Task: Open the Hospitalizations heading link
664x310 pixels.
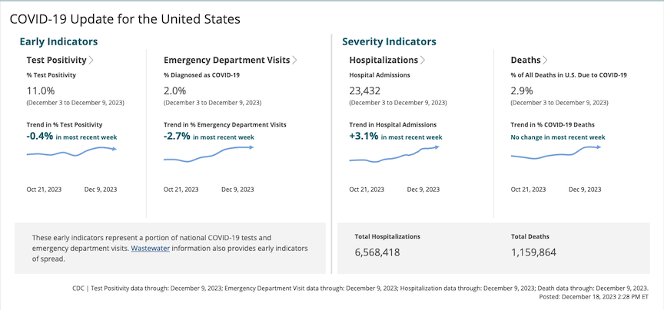Action: coord(383,60)
